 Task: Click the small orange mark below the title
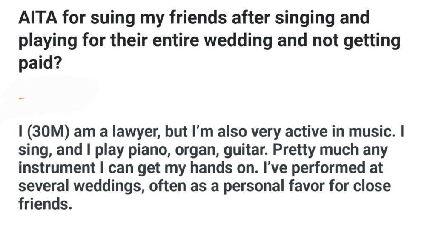22,98
